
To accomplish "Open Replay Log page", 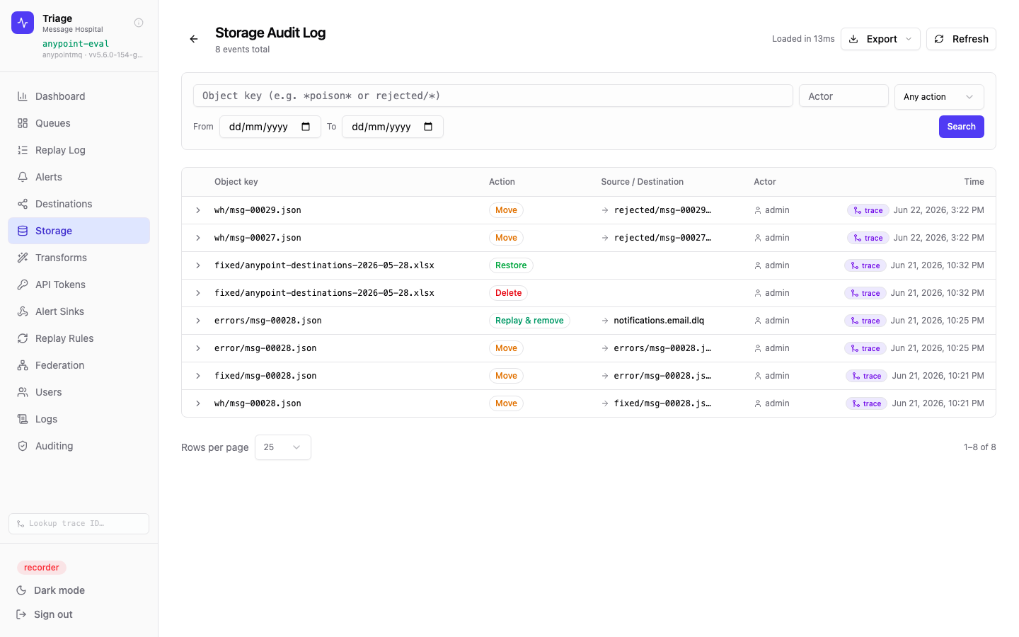I will (x=79, y=150).
